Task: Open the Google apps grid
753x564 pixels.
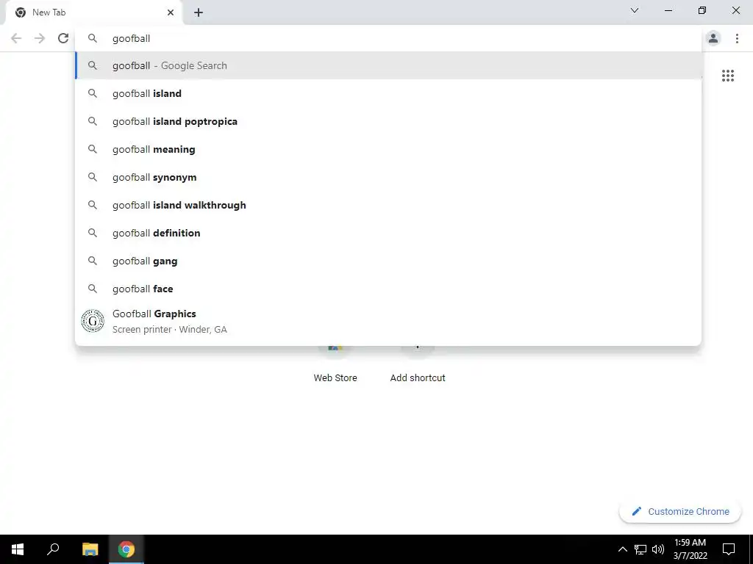Action: 727,76
